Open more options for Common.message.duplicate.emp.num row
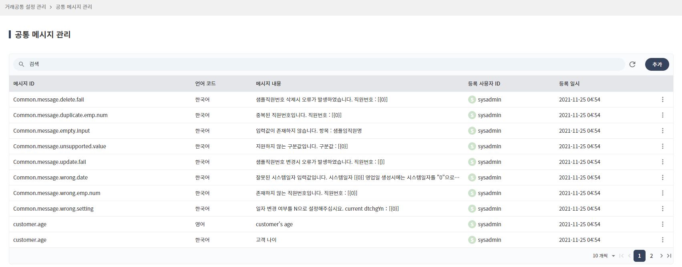682x267 pixels. [x=662, y=115]
